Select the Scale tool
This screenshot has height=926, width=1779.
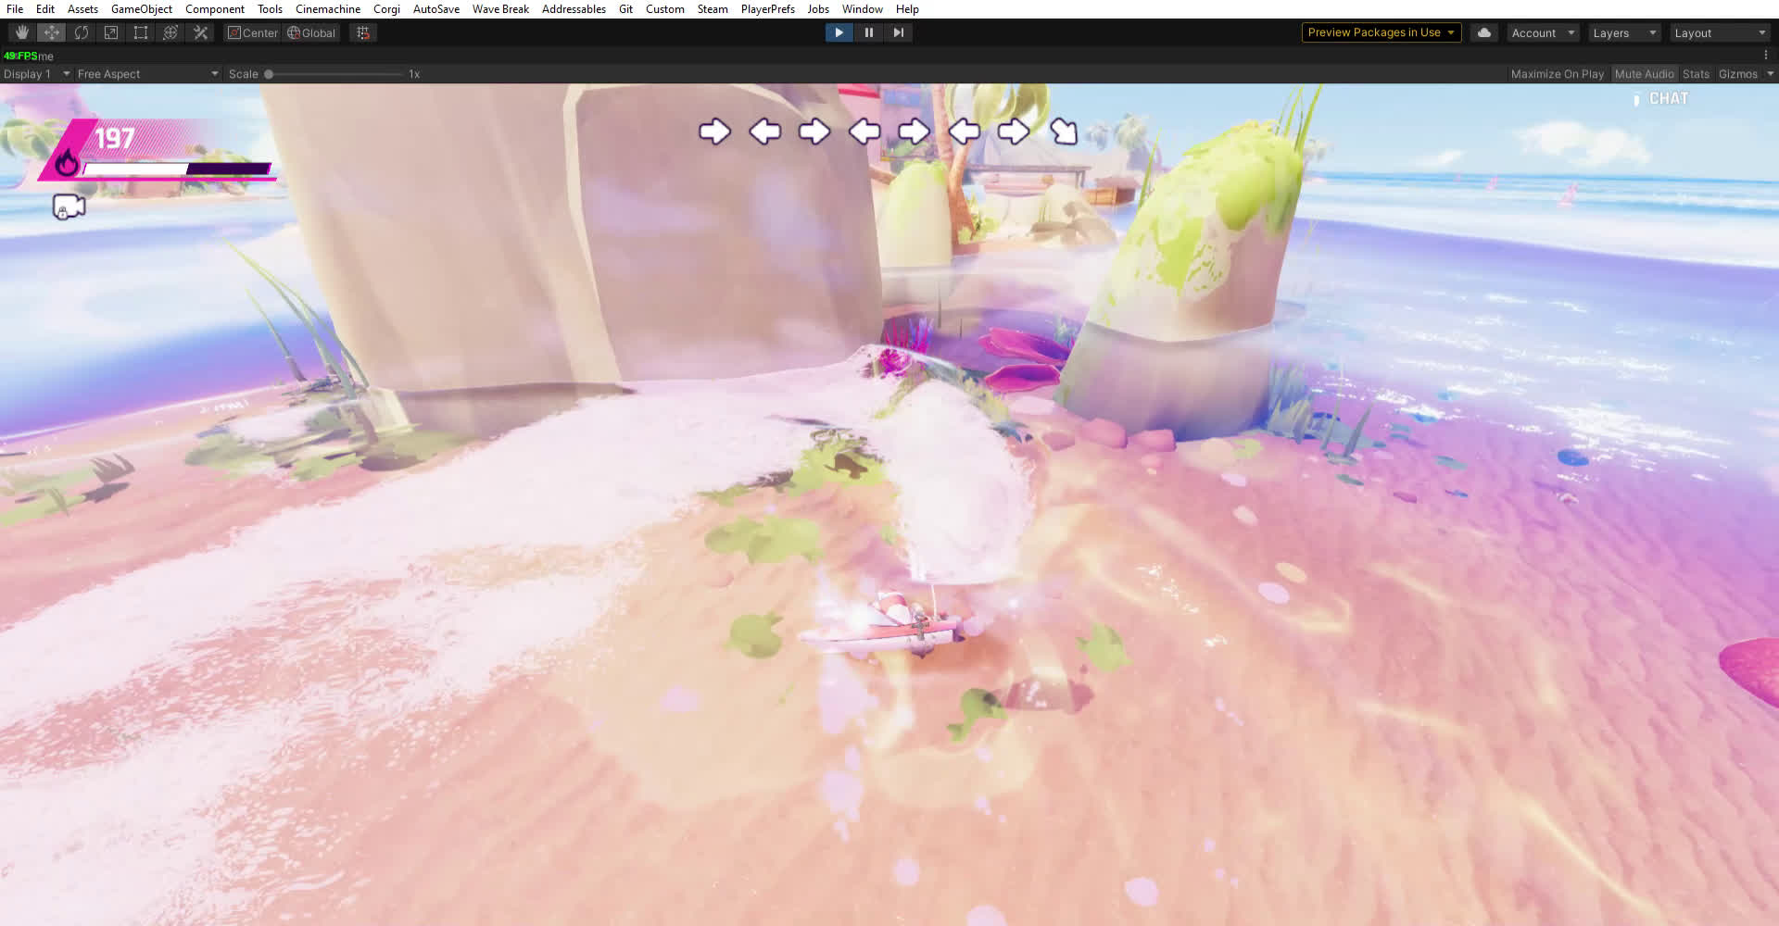tap(111, 32)
